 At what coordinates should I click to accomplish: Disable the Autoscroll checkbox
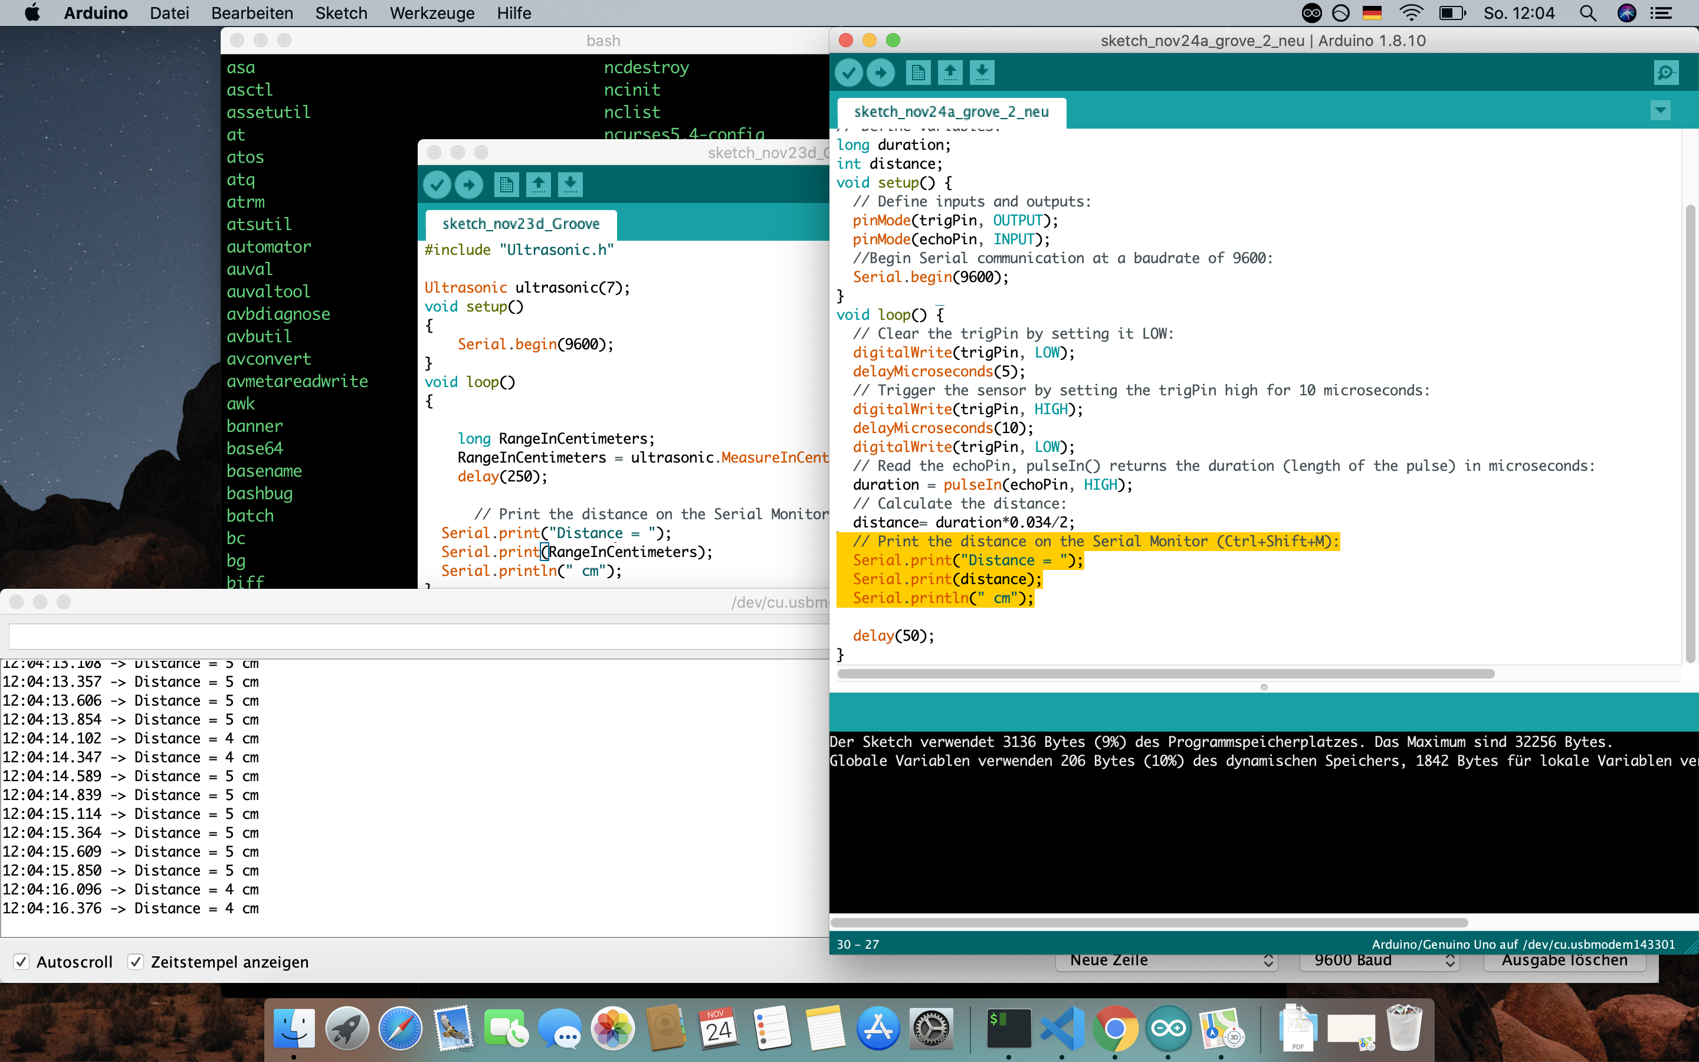pyautogui.click(x=22, y=962)
